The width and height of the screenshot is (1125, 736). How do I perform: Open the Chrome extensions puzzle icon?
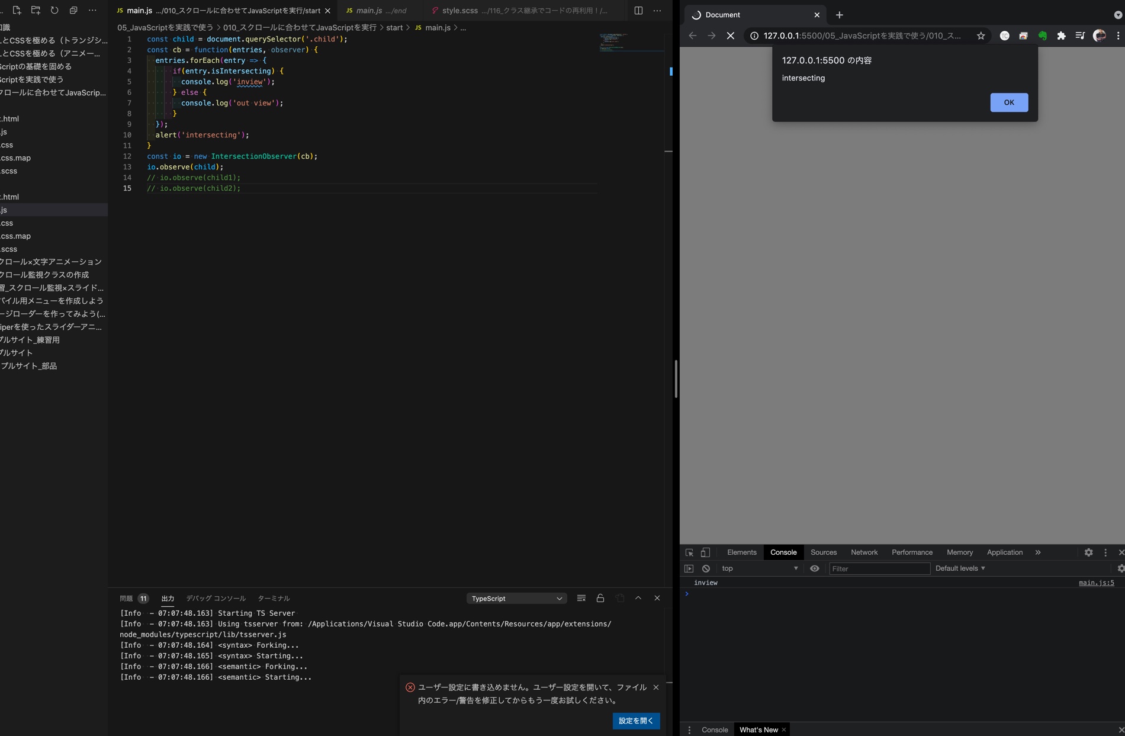1061,36
